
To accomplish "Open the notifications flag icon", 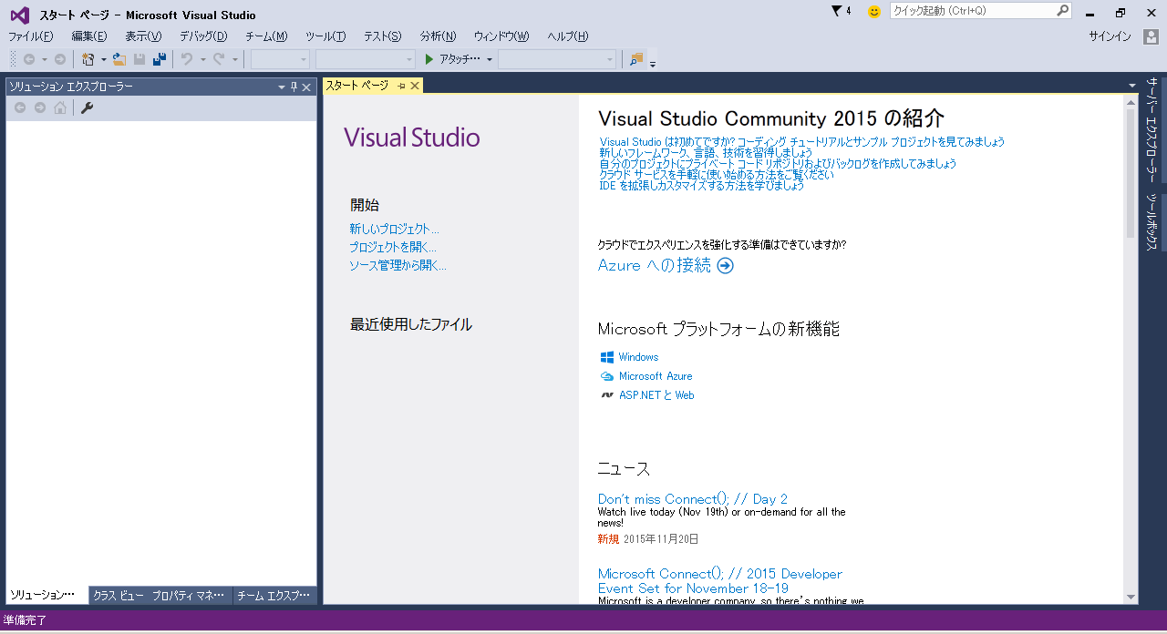I will (x=837, y=11).
